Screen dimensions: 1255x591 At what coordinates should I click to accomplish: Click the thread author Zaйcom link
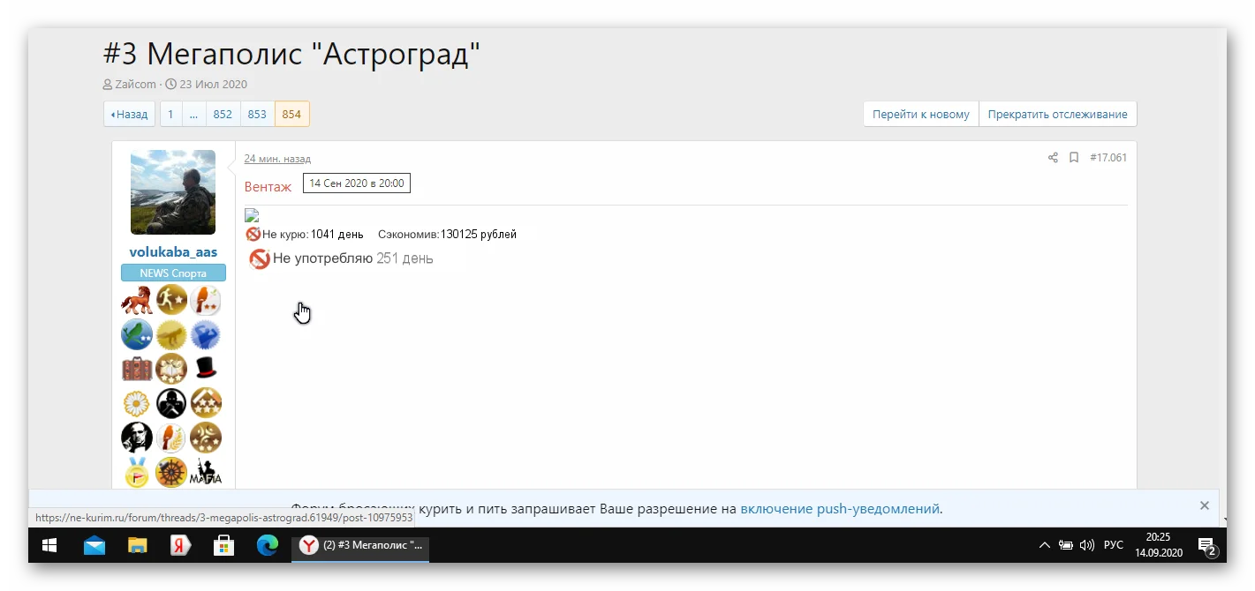(135, 85)
